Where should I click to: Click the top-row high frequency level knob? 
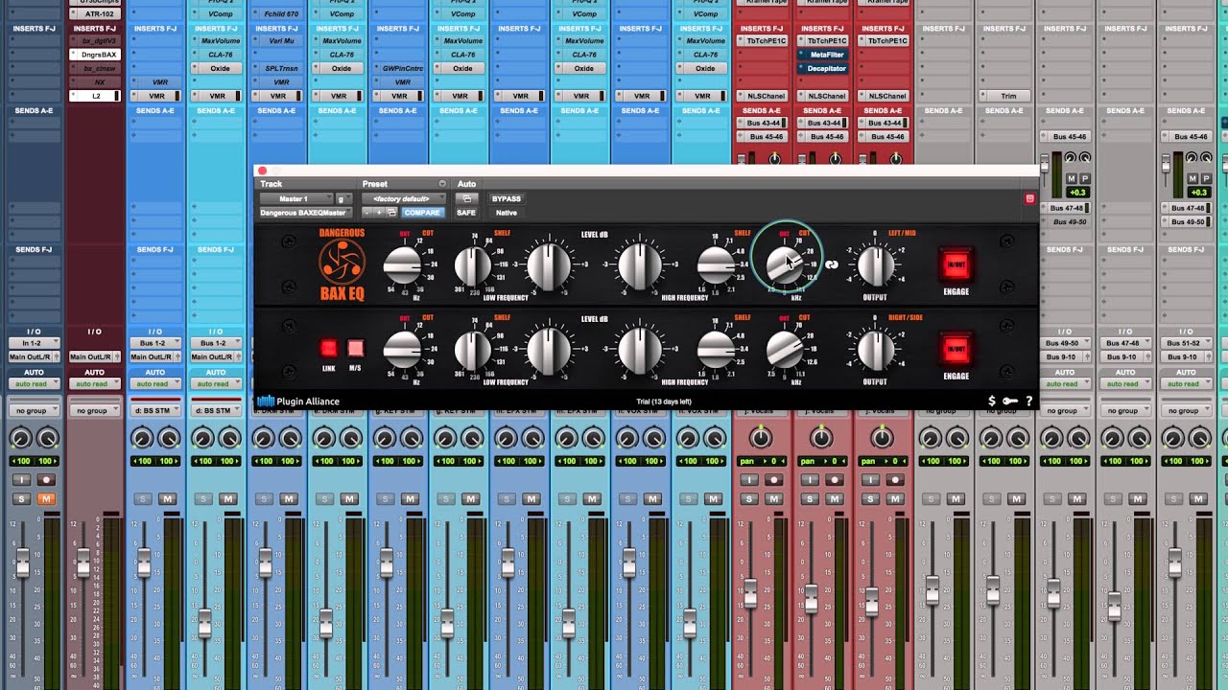[x=640, y=265]
